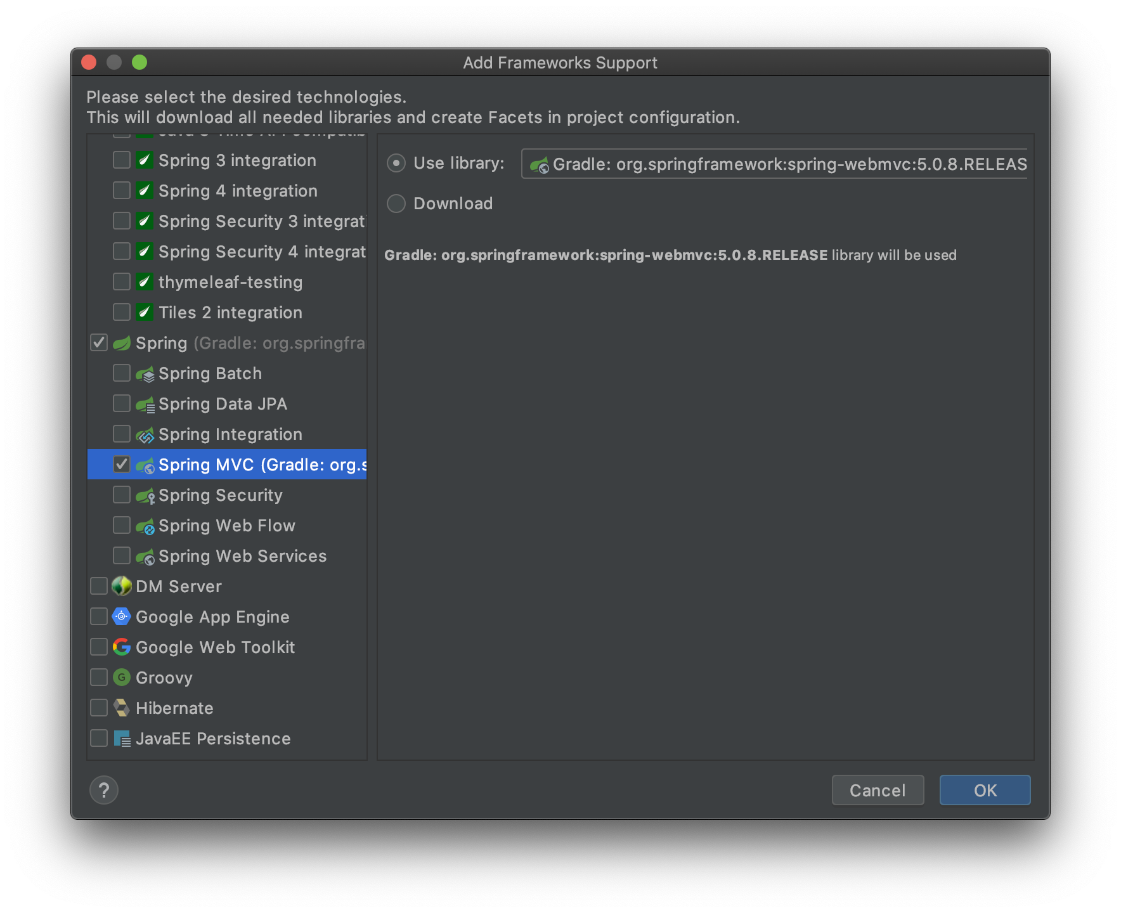The height and width of the screenshot is (913, 1121).
Task: Select the Google Web Toolkit row
Action: point(227,647)
